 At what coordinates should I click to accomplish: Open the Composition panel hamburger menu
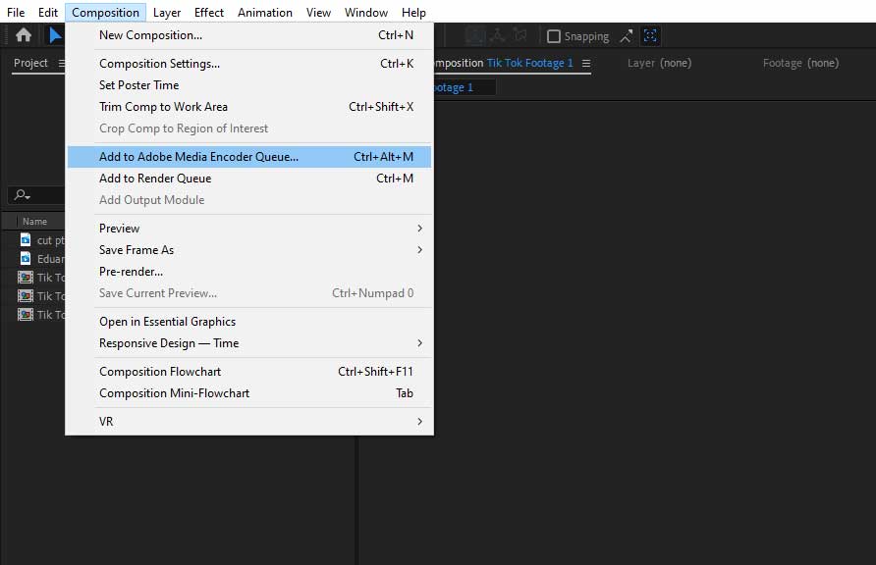click(586, 63)
